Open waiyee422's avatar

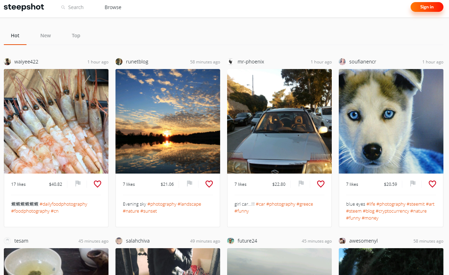click(7, 62)
